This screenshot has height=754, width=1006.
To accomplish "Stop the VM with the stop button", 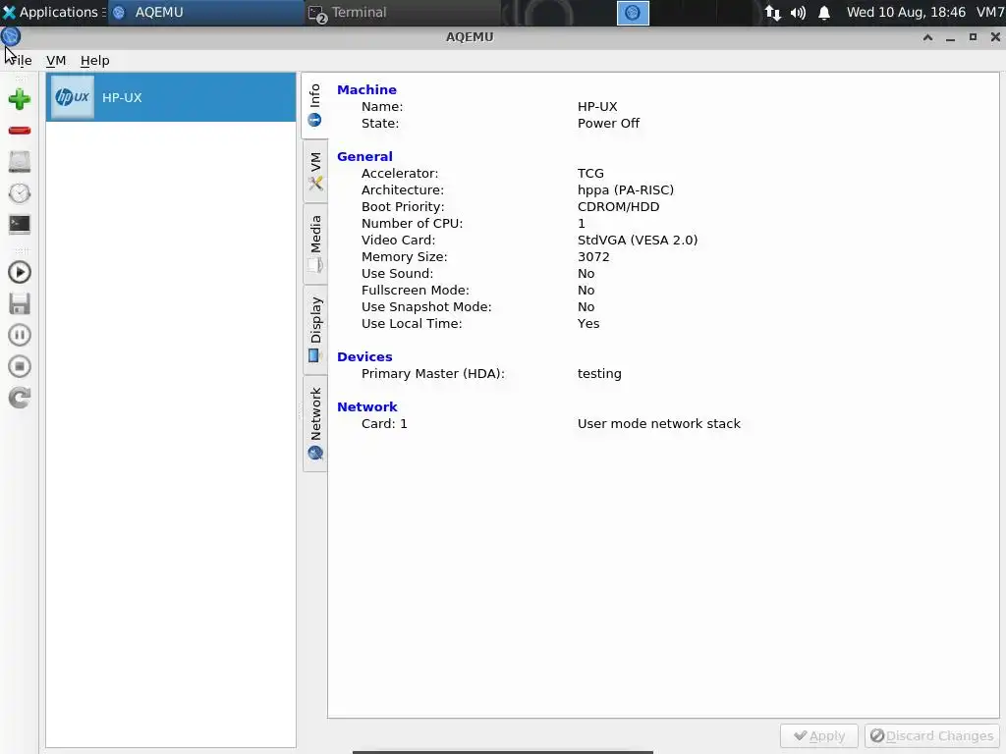I will 20,366.
